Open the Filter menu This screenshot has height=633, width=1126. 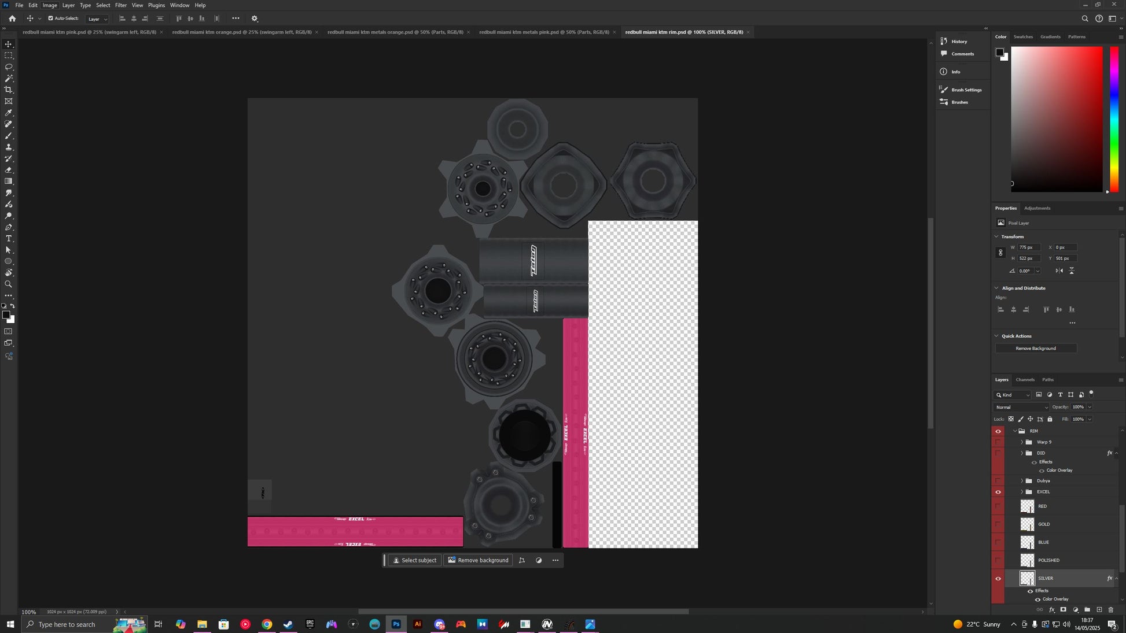(120, 5)
